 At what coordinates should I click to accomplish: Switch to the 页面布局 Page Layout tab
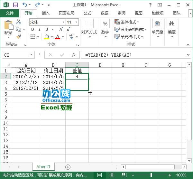tap(67, 13)
